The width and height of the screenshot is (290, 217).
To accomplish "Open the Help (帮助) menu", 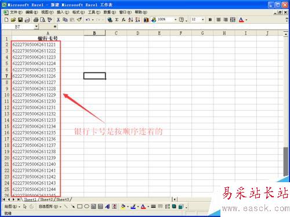I will coord(141,12).
